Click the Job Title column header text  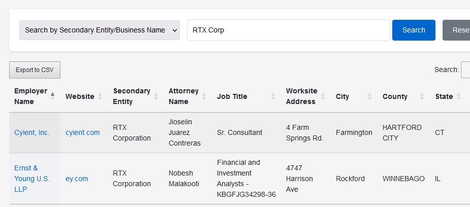(x=232, y=96)
